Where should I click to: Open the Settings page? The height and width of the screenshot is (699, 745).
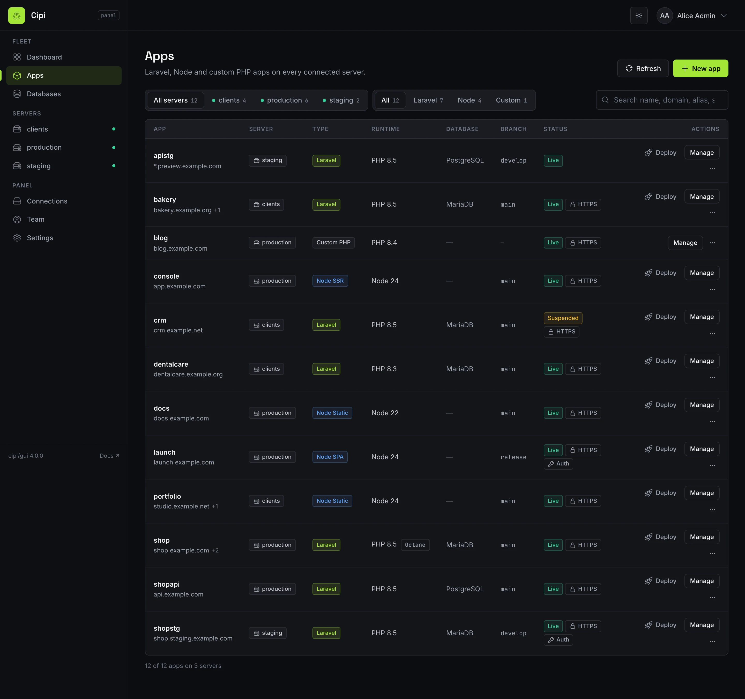tap(64, 238)
